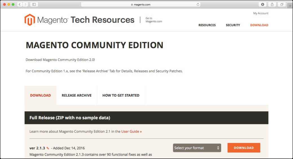Open the RESOURCES navigation menu
Viewport: 293px width, 159px height.
(x=207, y=25)
